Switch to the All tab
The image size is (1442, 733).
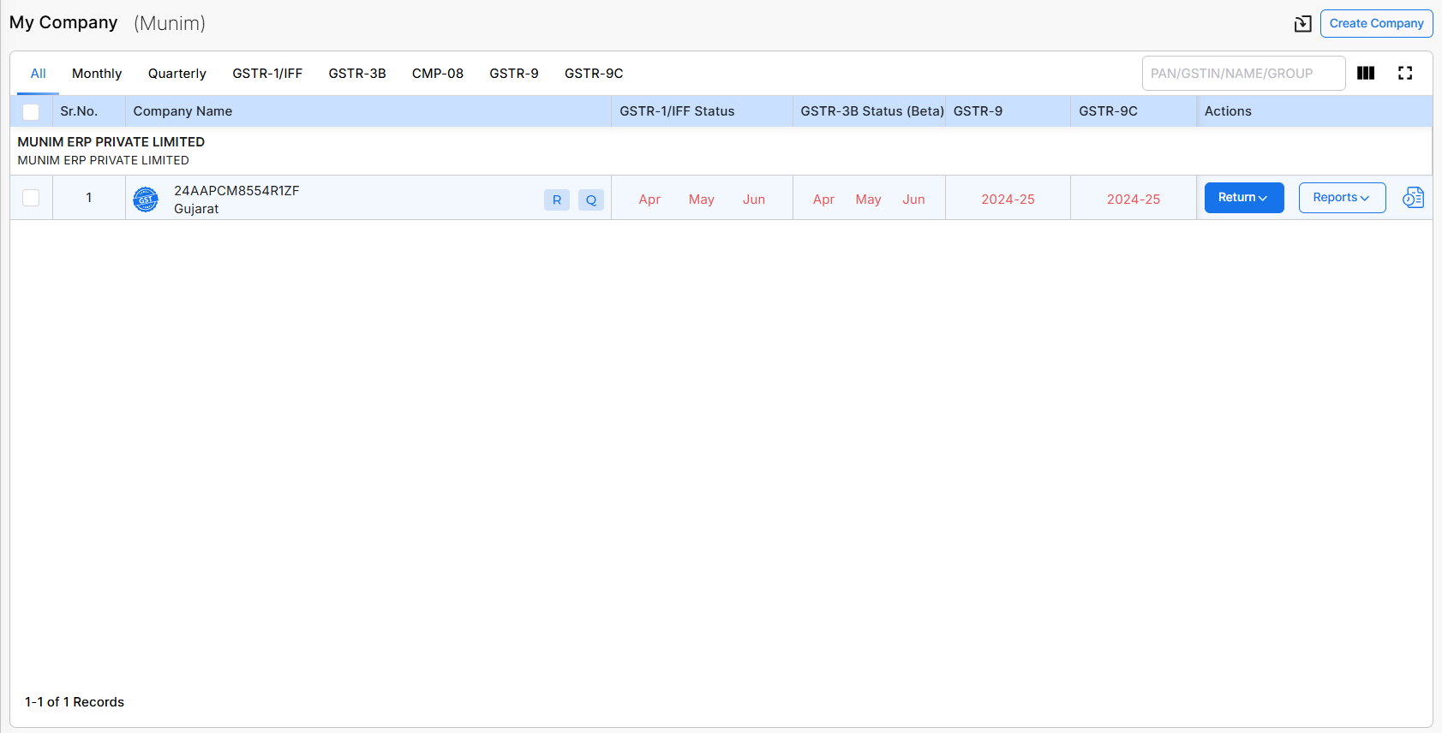(39, 74)
